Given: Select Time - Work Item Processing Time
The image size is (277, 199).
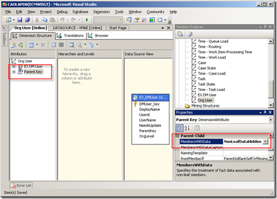Looking at the screenshot, I should [225, 52].
